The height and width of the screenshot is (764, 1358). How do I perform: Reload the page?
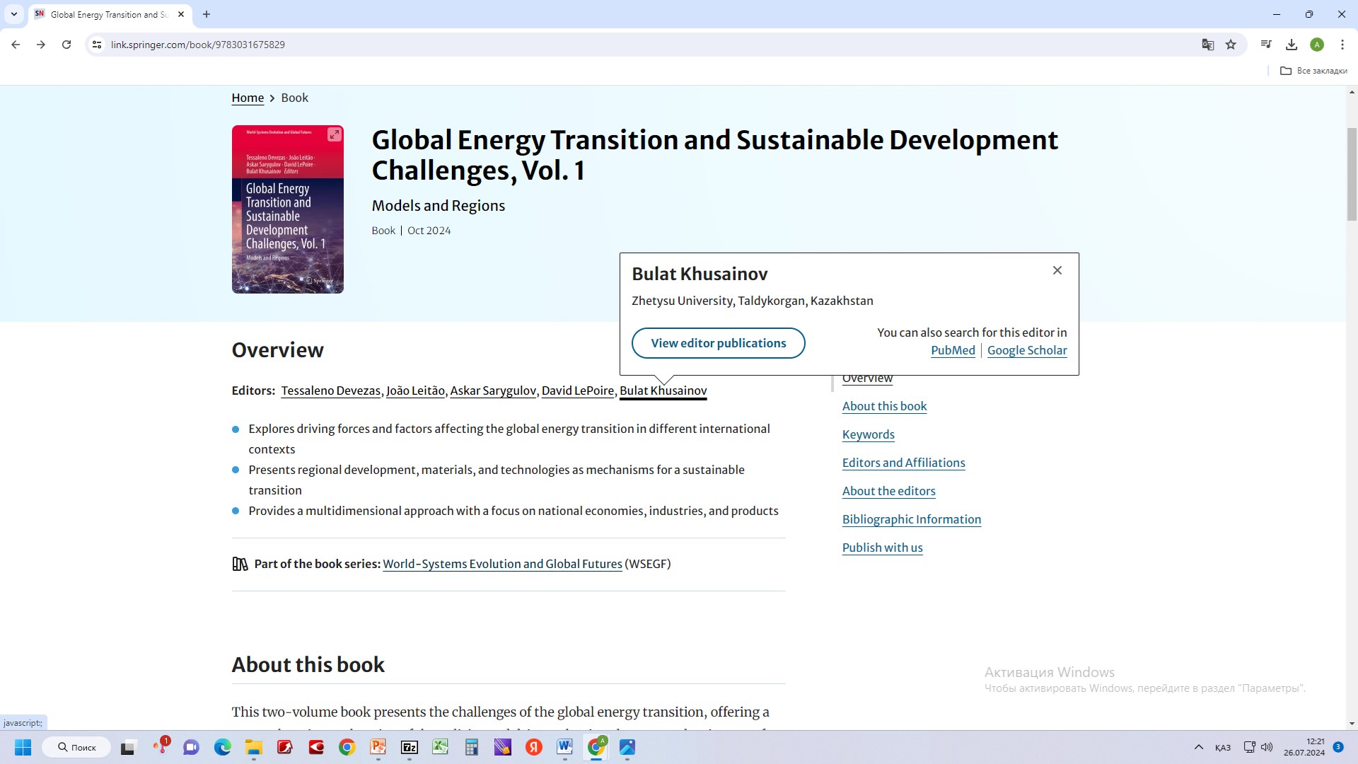(x=66, y=45)
